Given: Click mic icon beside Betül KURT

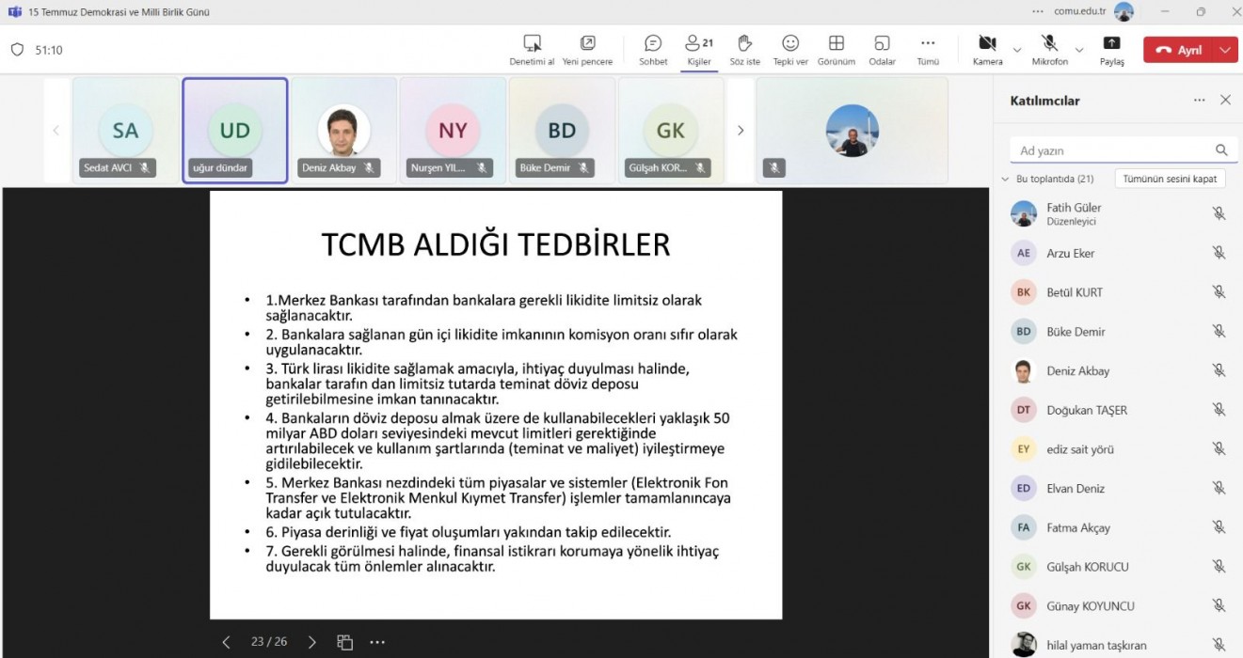Looking at the screenshot, I should tap(1219, 292).
